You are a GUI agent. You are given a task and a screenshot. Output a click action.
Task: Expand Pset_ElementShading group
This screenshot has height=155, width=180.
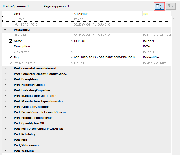coord(5,85)
